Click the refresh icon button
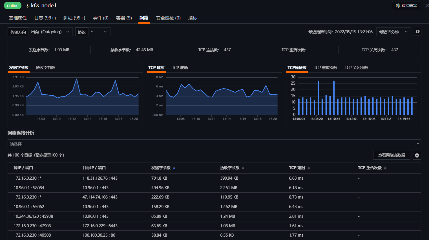Viewport: 429px width, 240px height. coord(417,32)
